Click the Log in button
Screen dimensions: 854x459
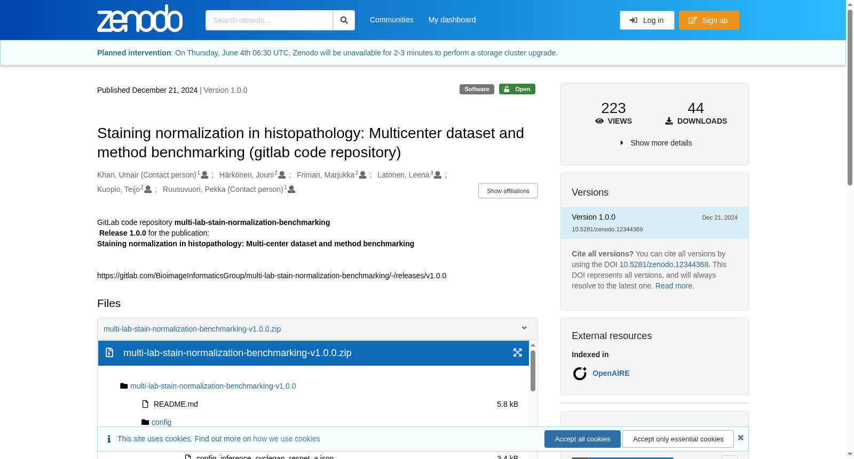(x=647, y=20)
